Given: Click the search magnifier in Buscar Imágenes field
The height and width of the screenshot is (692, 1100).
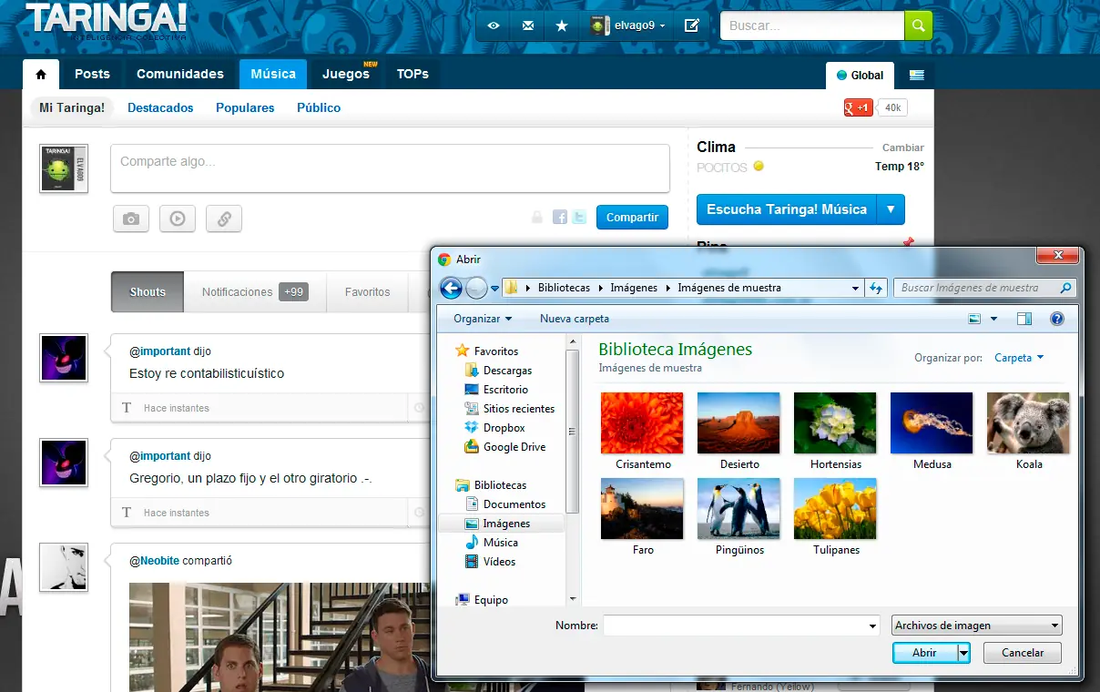Looking at the screenshot, I should pyautogui.click(x=1065, y=288).
